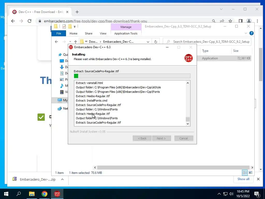Click Explorer's New Folder quick access icon
Viewport: 265px width, 199px height.
[70, 26]
